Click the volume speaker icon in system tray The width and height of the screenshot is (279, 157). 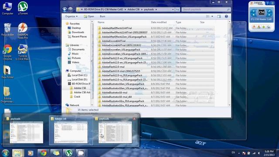click(259, 153)
